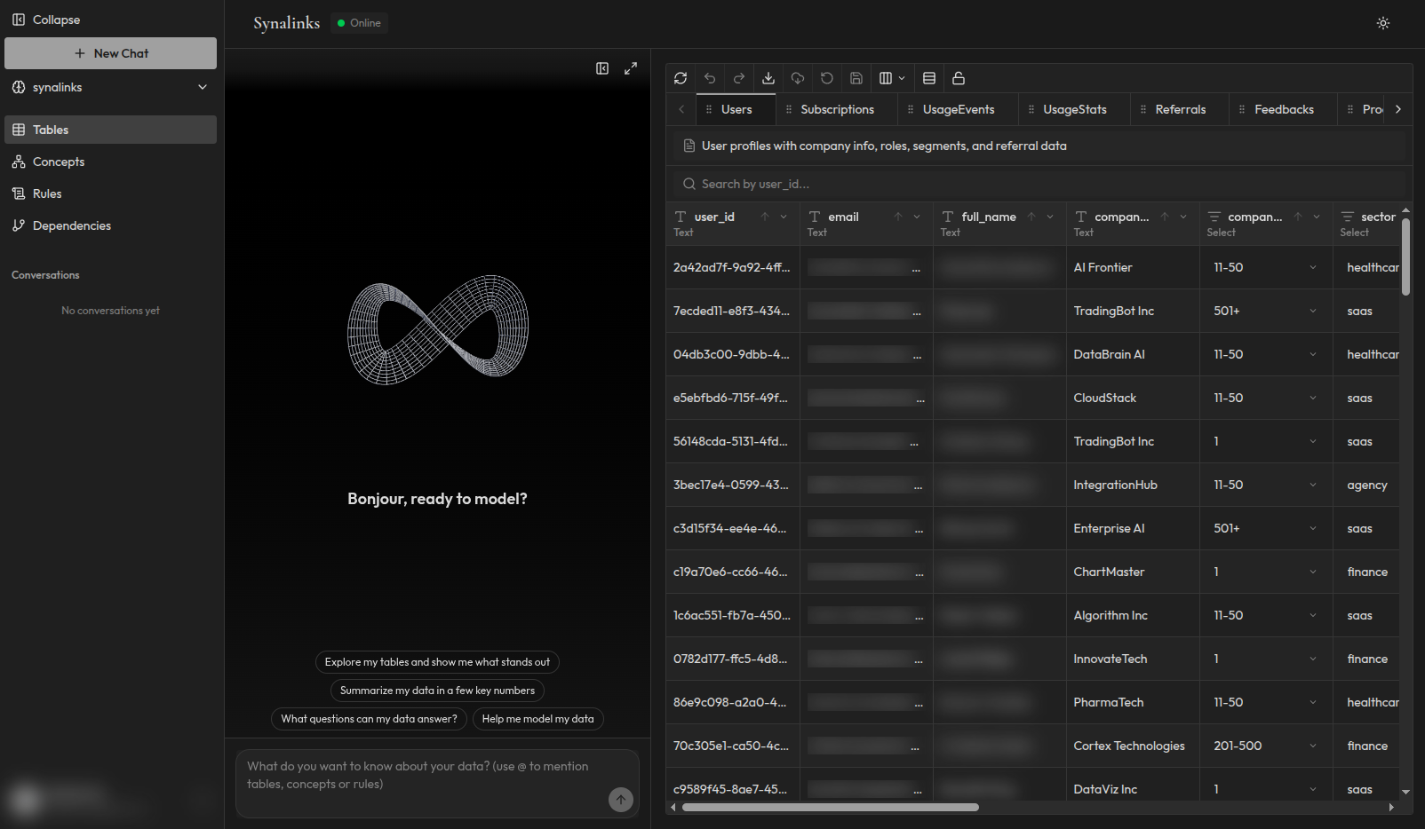Open the Referrals table tab
The image size is (1425, 829).
[x=1179, y=109]
